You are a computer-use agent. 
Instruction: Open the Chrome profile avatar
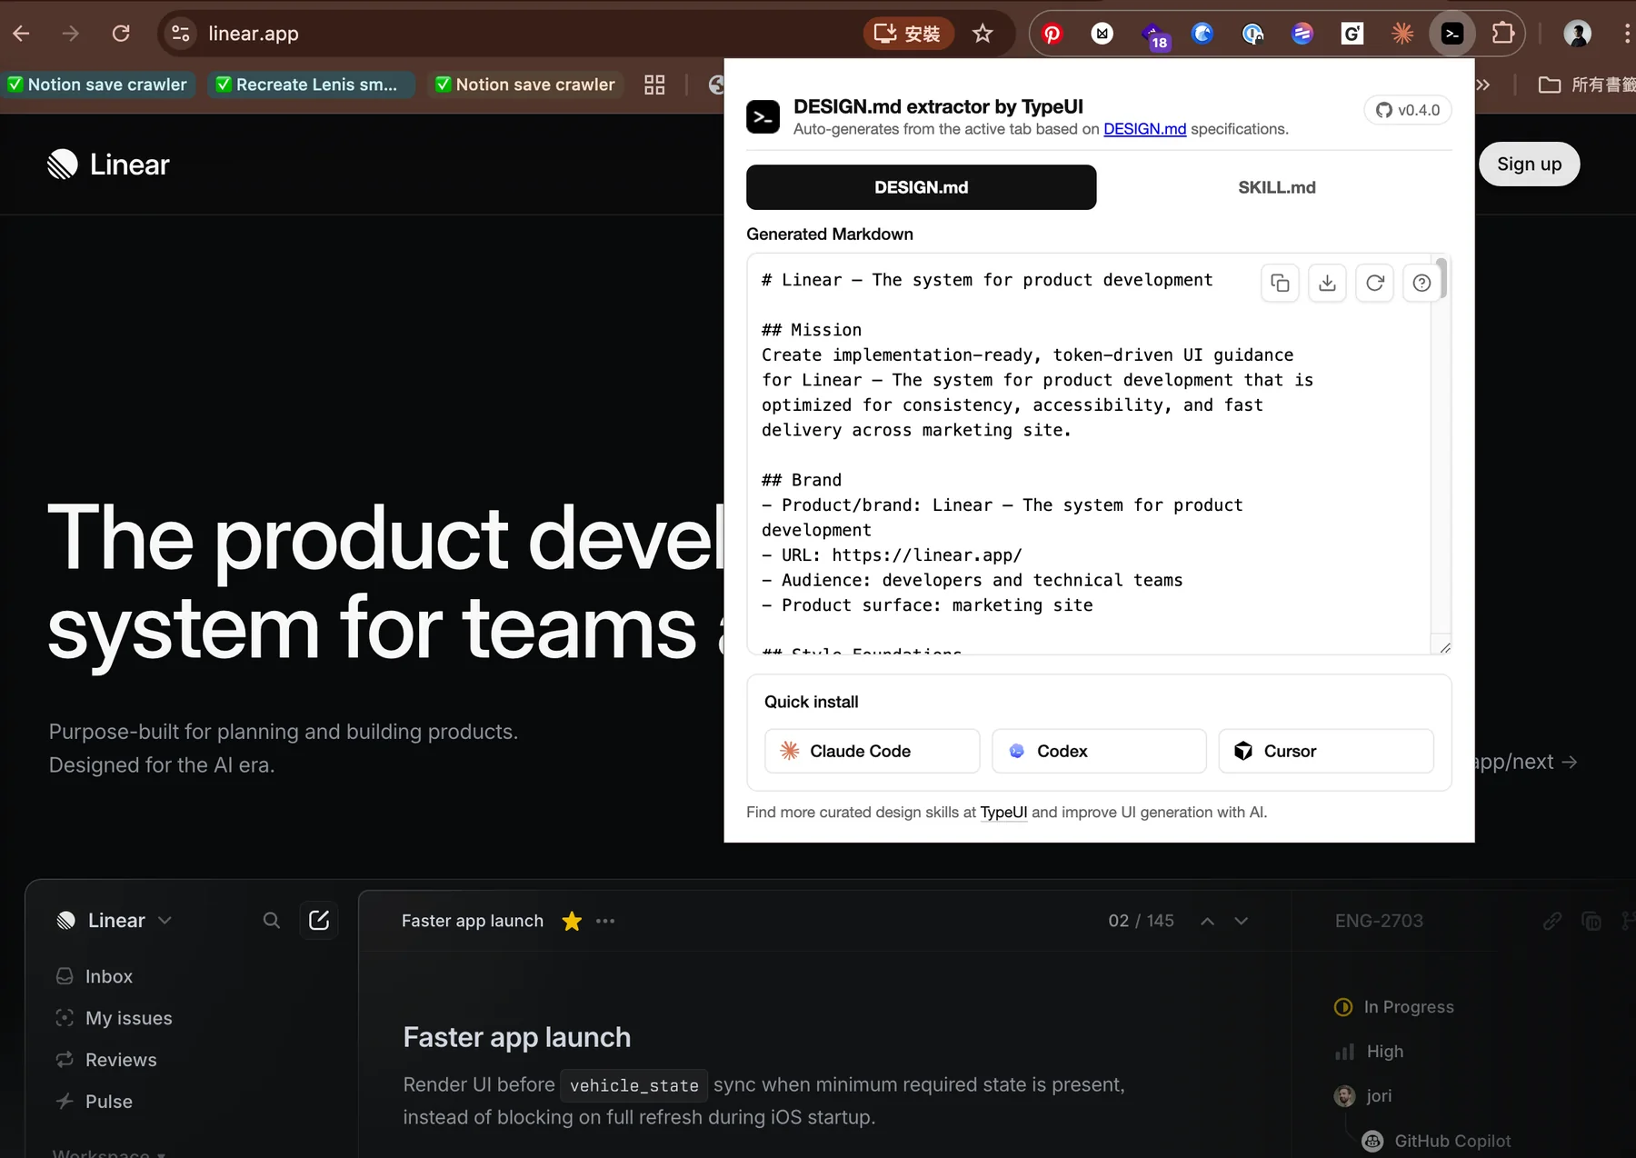(x=1577, y=34)
